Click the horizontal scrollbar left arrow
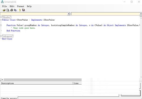Image resolution: width=142 pixels, height=99 pixels. coord(2,80)
